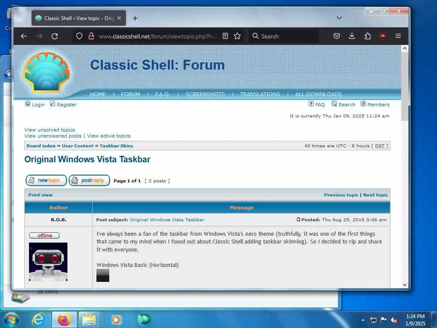437x328 pixels.
Task: Go to Taskbar Skins breadcrumb
Action: pos(117,146)
